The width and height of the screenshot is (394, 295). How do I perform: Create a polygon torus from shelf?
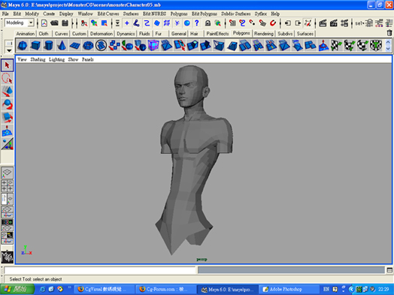[88, 46]
